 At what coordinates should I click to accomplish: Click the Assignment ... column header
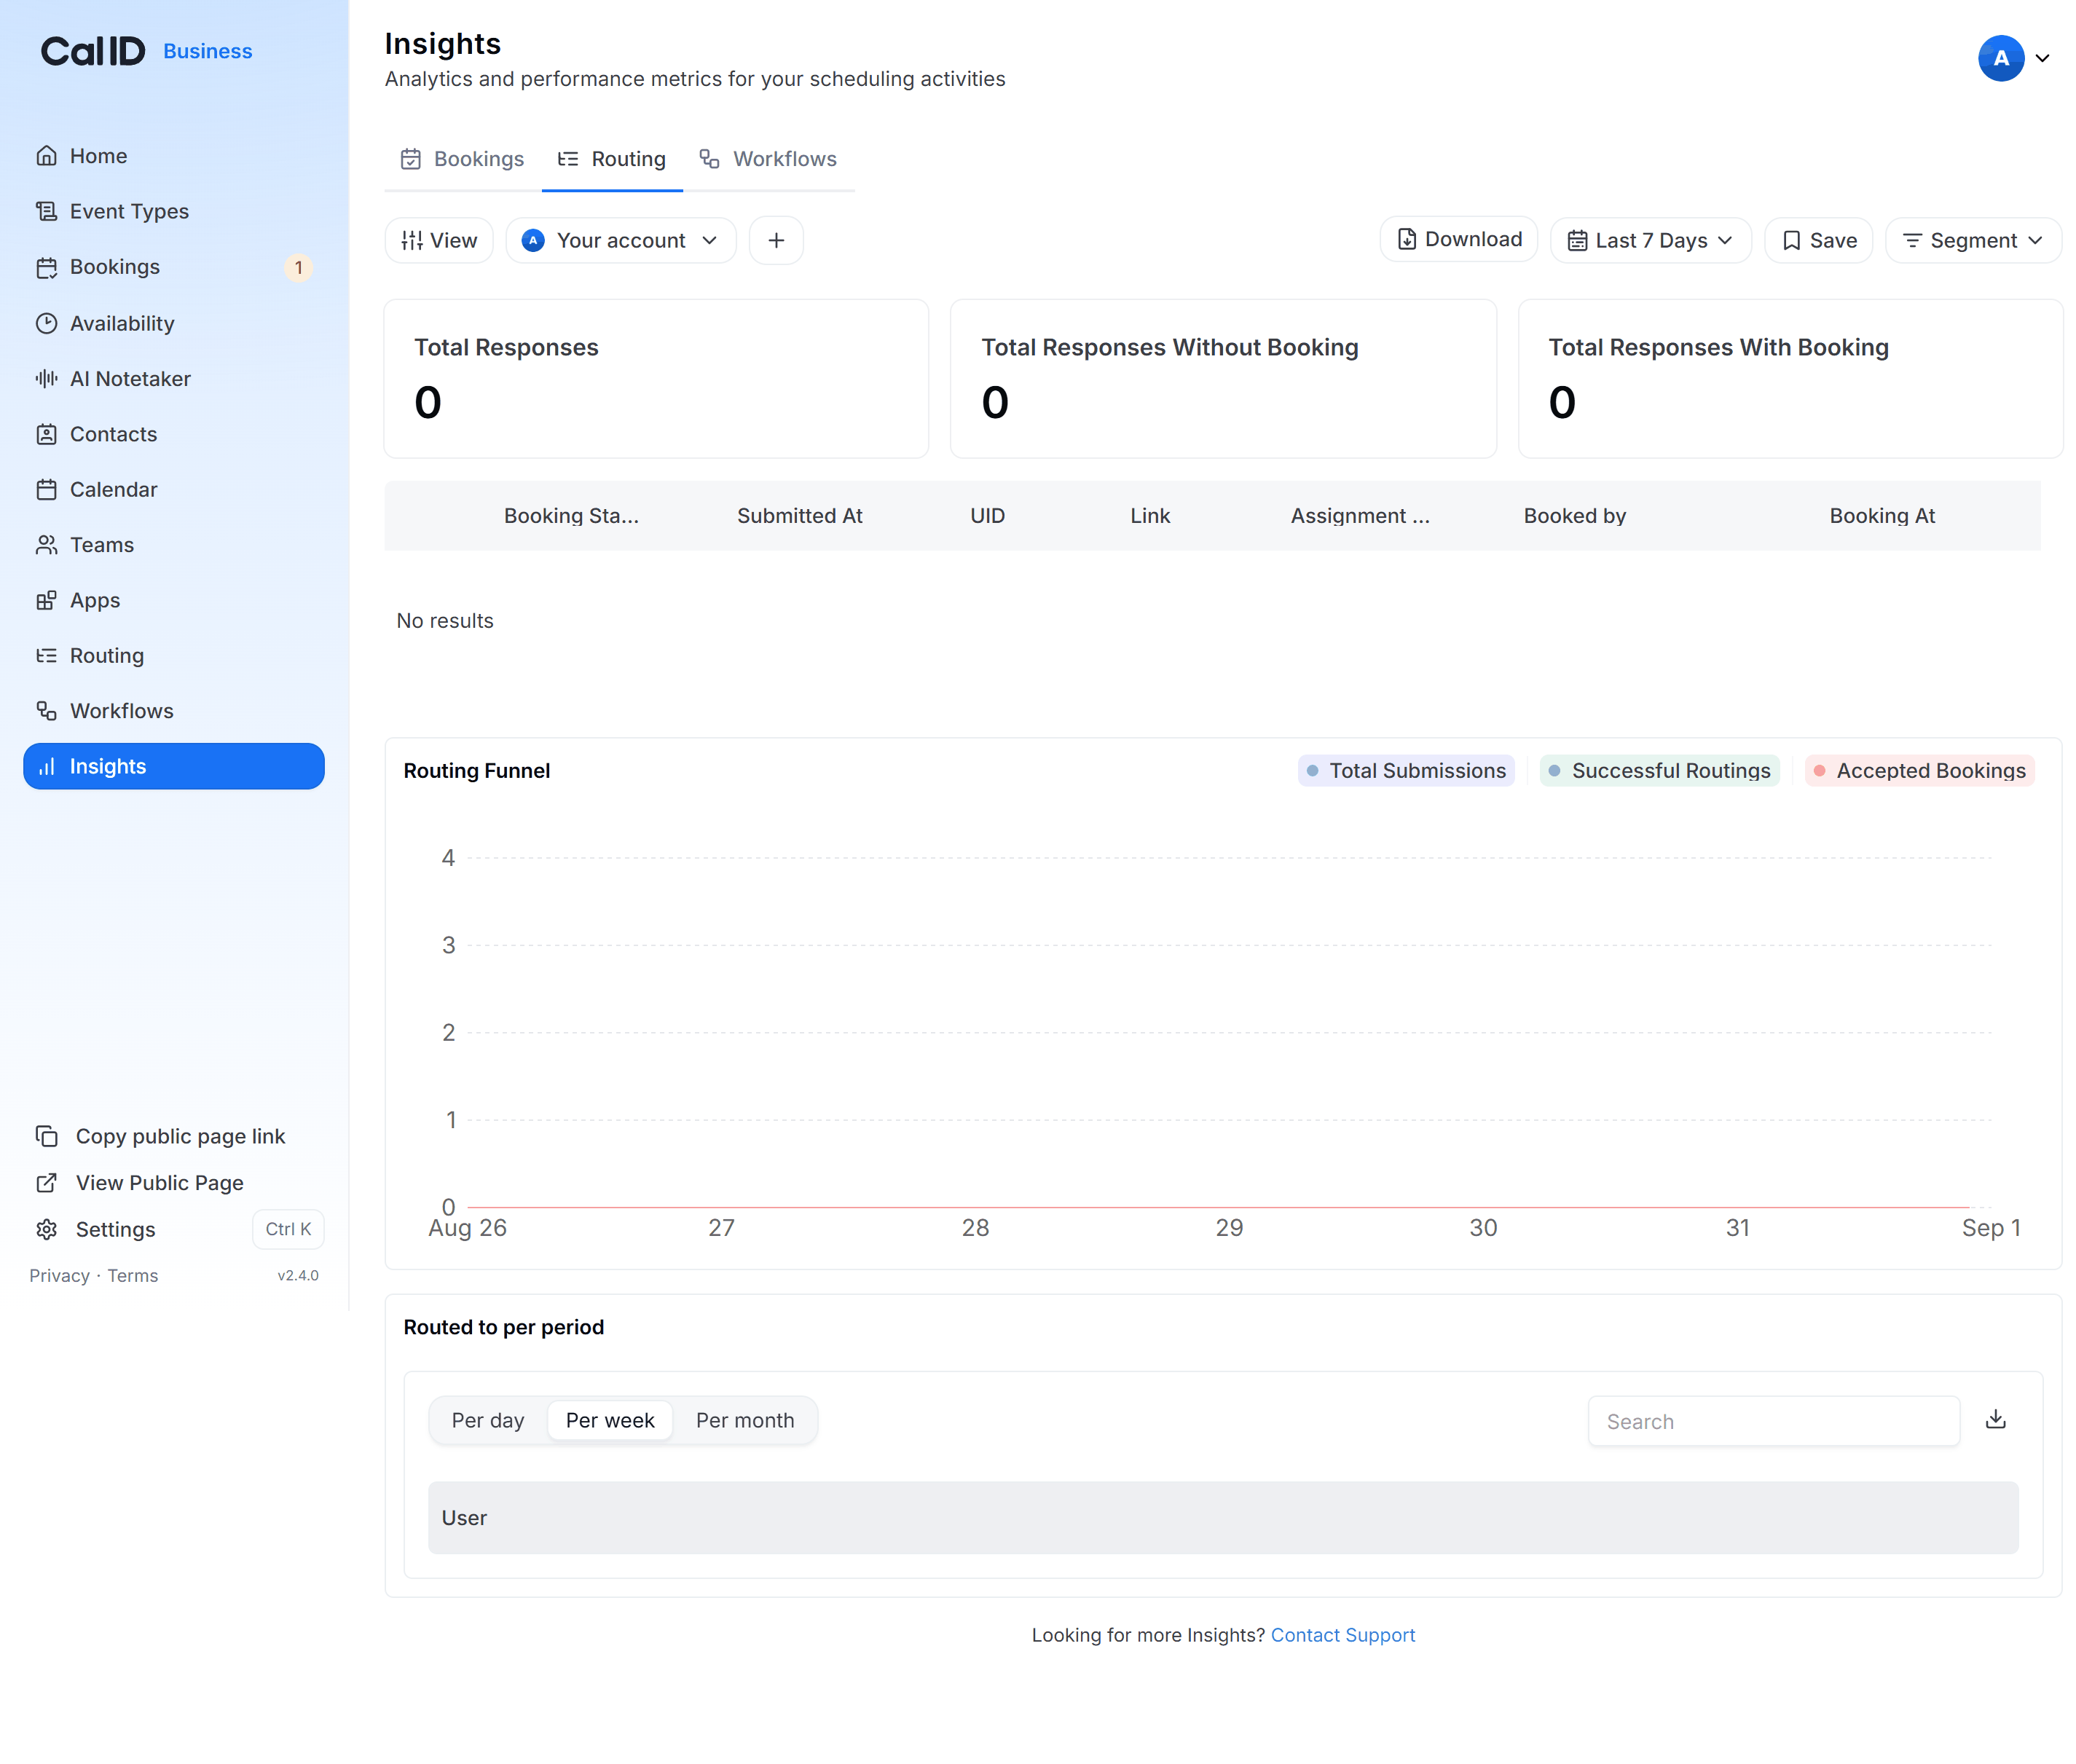click(1360, 516)
